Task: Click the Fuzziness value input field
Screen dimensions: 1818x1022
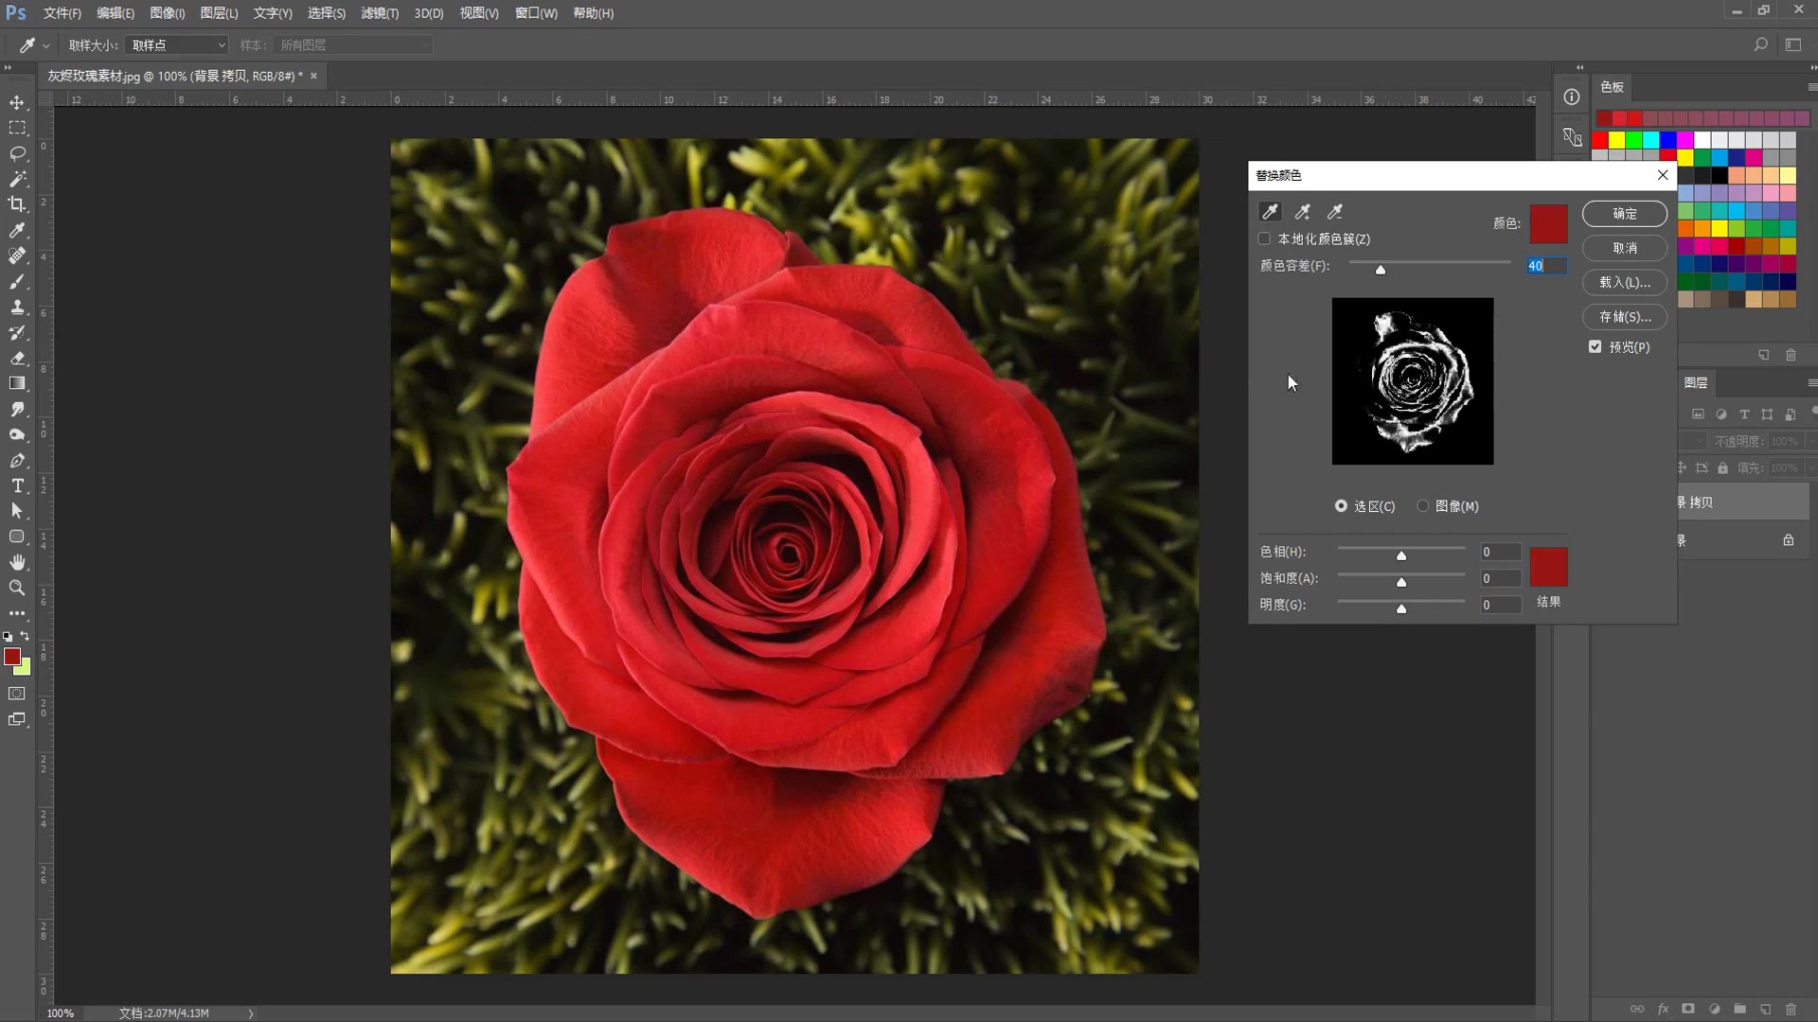Action: tap(1546, 266)
